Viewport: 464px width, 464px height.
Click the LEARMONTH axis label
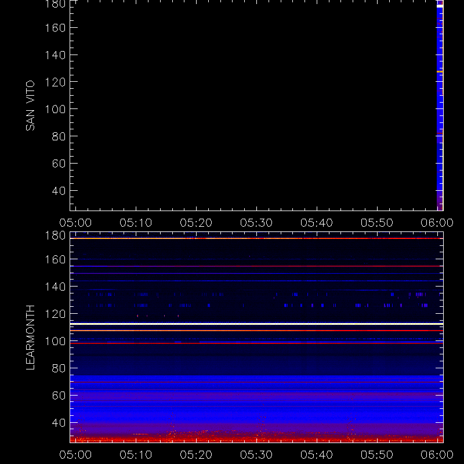pyautogui.click(x=30, y=337)
